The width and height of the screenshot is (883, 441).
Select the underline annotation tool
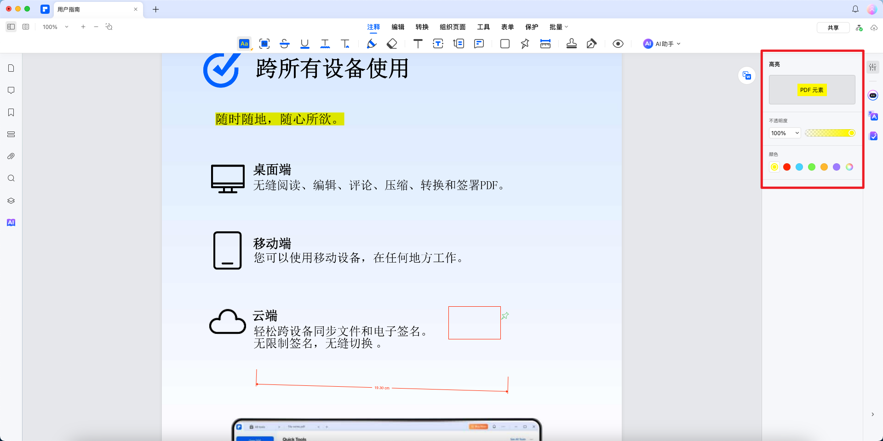(304, 44)
